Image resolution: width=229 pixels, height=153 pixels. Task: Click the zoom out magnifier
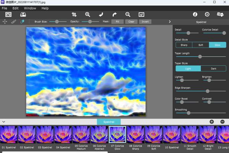tap(128, 14)
